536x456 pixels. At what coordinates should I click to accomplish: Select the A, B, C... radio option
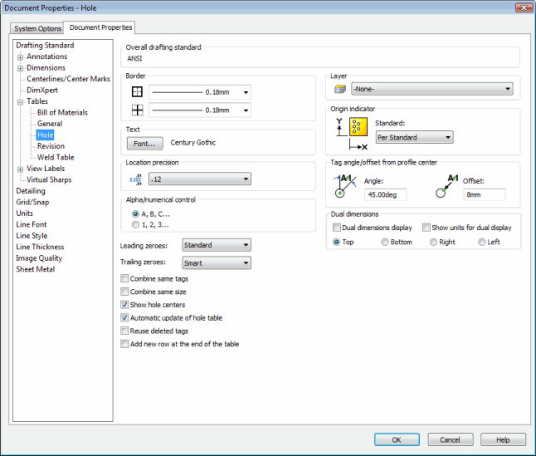click(135, 213)
